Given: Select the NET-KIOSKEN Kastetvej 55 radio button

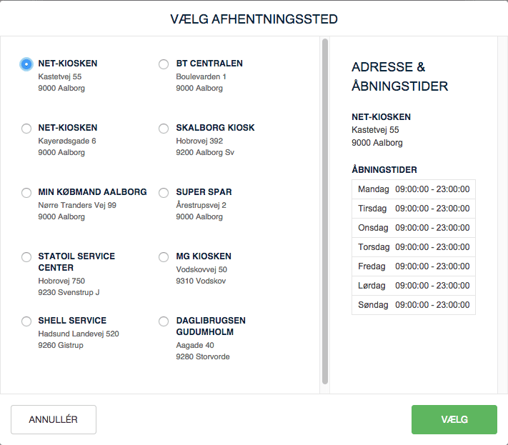Looking at the screenshot, I should [x=26, y=64].
